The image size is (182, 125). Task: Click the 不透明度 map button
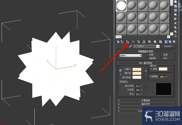pyautogui.click(x=171, y=77)
